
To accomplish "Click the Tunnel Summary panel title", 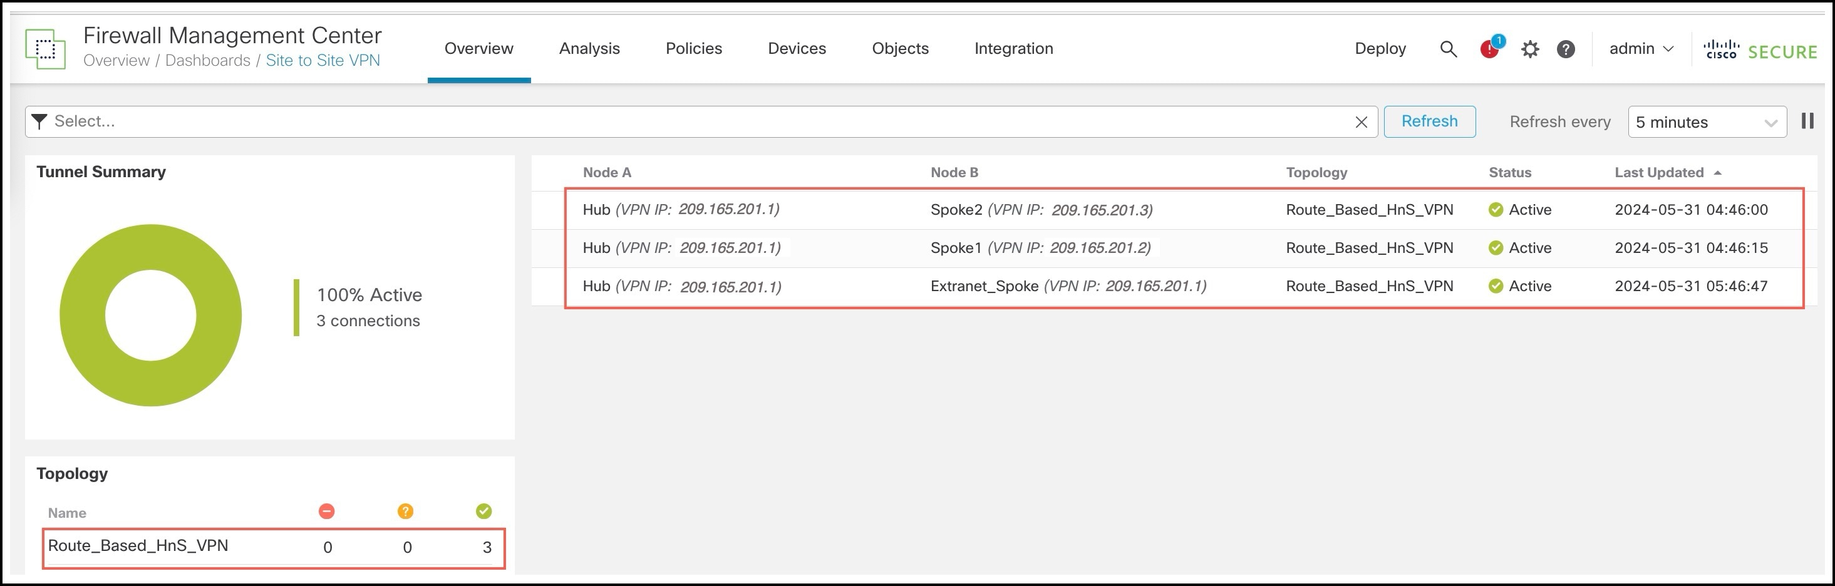I will (x=101, y=172).
